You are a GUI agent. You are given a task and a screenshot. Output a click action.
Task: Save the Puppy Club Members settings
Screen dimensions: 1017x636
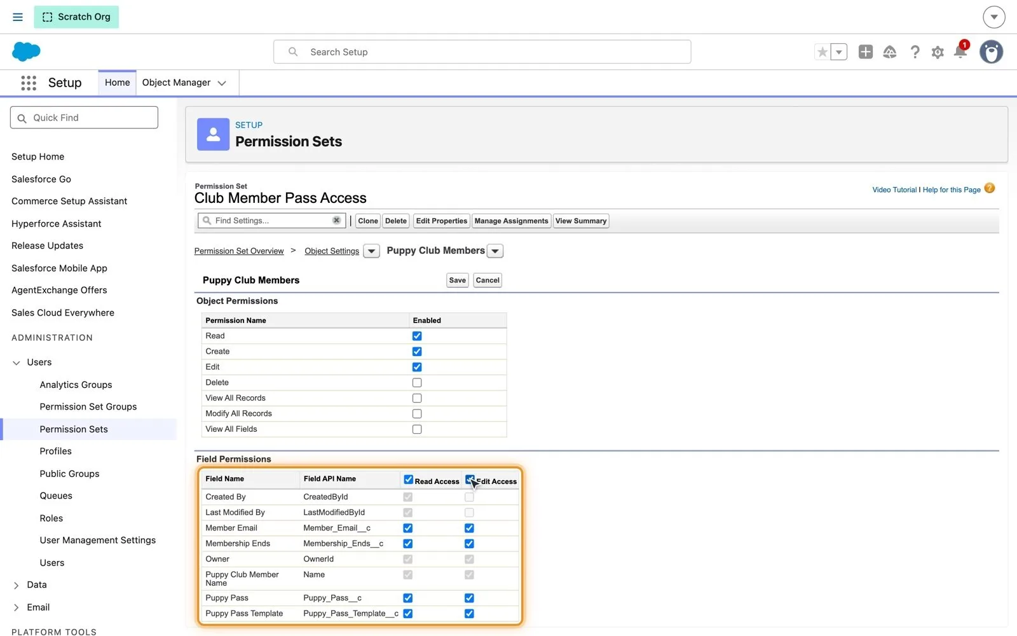click(458, 280)
